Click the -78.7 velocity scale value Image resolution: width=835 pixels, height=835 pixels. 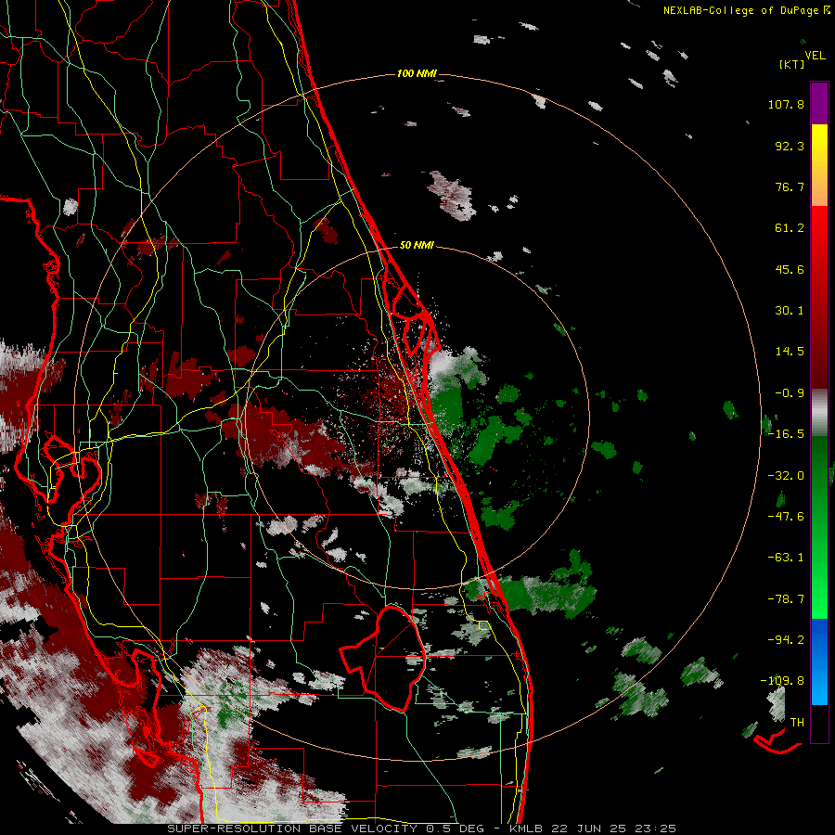tap(786, 599)
